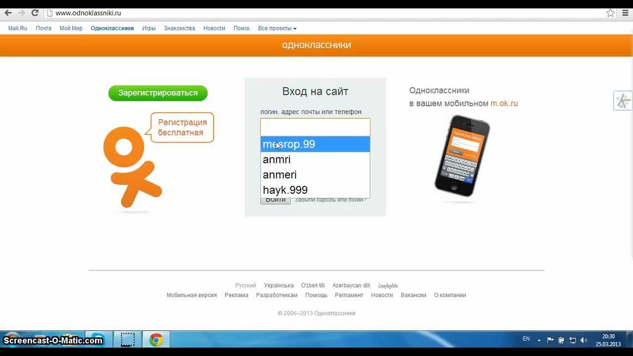Open the Знакомства nav item
The width and height of the screenshot is (633, 356).
point(180,28)
